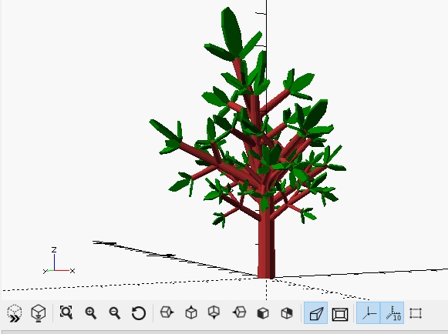
Task: Zoom in on the 3D view
Action: point(91,313)
